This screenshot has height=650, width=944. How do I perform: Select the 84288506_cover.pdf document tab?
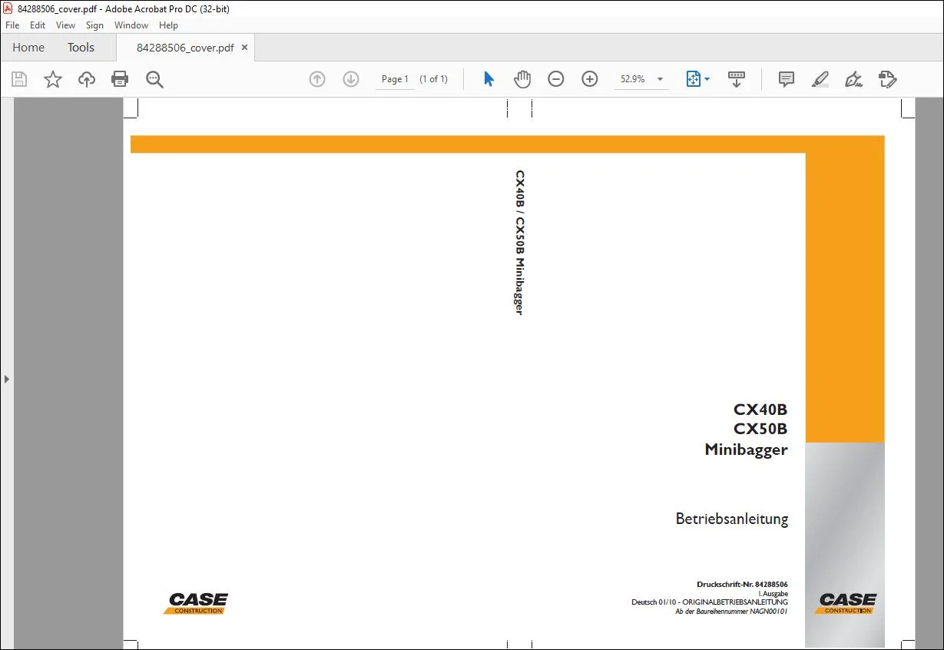tap(185, 48)
